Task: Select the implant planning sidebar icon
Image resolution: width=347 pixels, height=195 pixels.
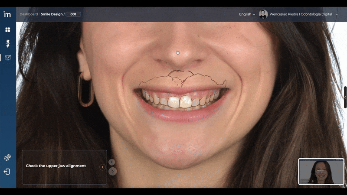Action: click(7, 43)
